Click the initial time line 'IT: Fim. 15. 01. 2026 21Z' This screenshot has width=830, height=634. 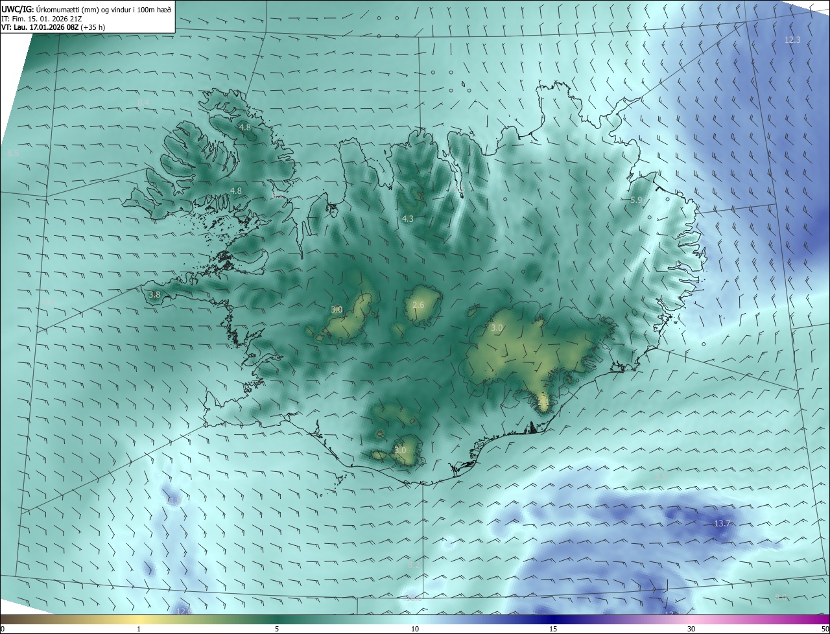click(x=41, y=18)
